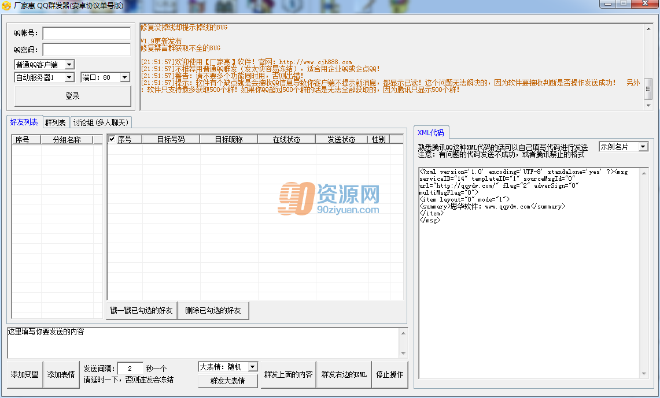Click message box scroll-up arrow
The height and width of the screenshot is (398, 660).
(403, 333)
